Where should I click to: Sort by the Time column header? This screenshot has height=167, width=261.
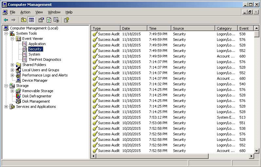pyautogui.click(x=159, y=28)
